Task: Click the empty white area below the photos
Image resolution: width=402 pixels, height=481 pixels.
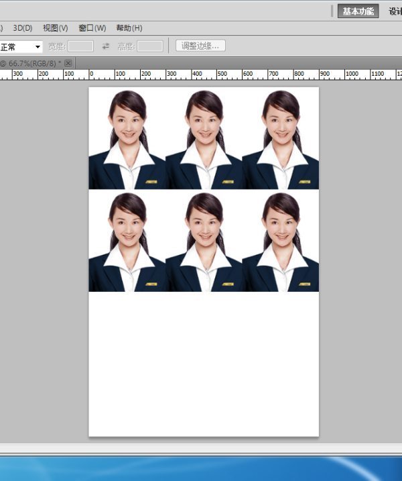Action: (x=204, y=362)
